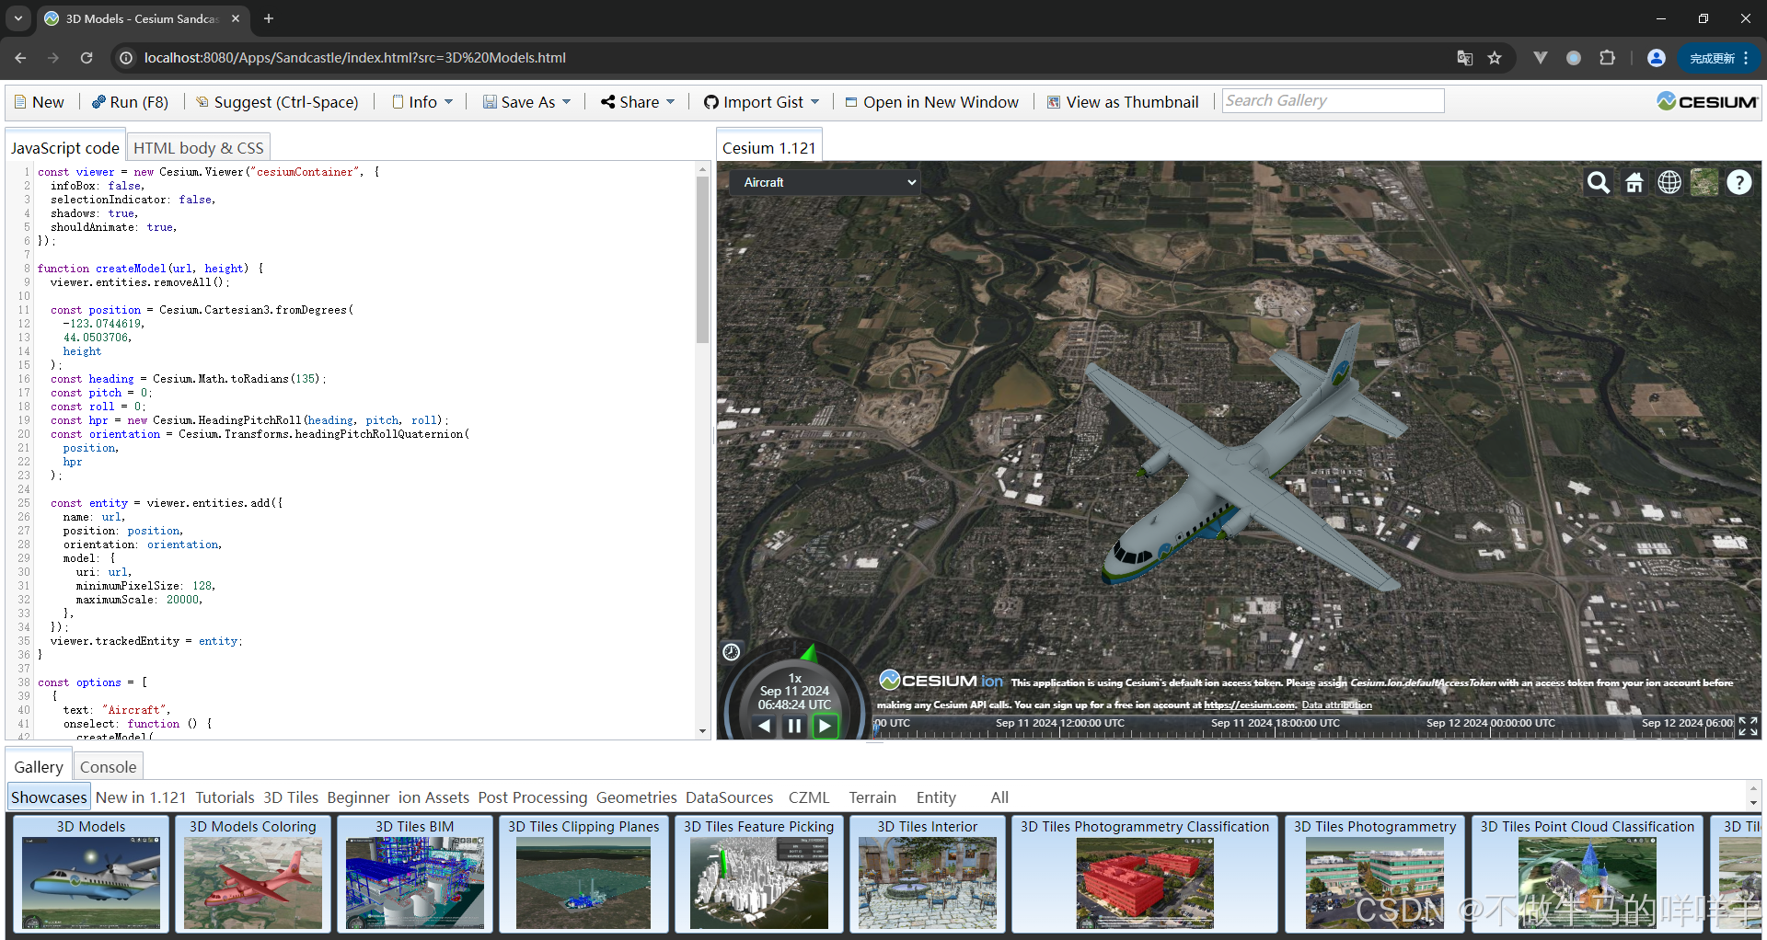
Task: Open the navigation help question mark
Action: [1739, 183]
